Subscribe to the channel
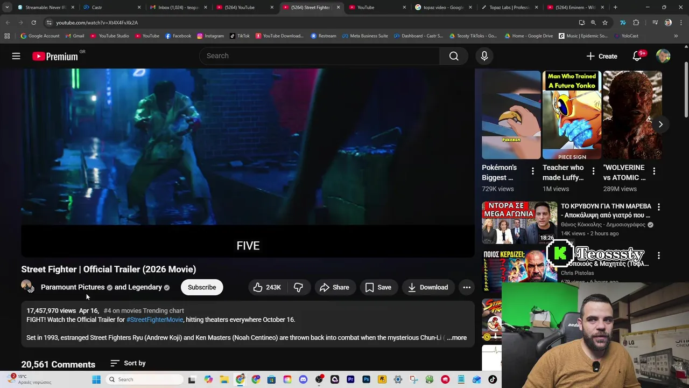 tap(202, 287)
